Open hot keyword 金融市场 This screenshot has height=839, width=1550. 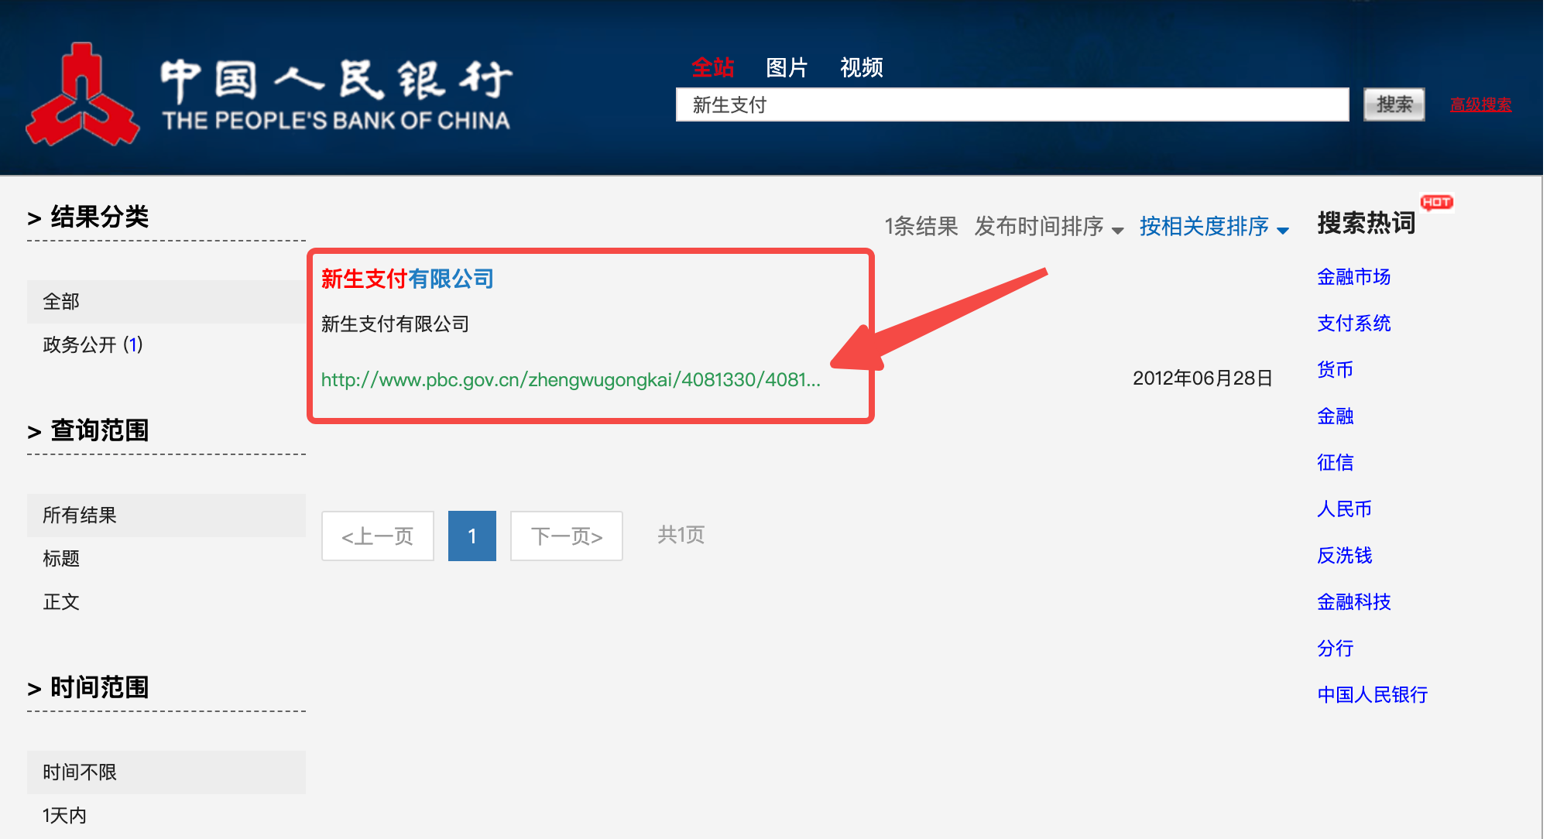coord(1354,276)
